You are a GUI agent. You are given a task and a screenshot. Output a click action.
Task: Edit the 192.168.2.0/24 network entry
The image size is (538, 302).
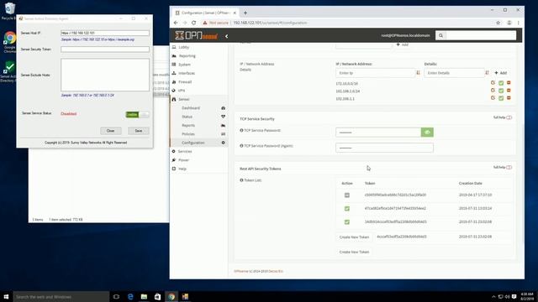pos(493,91)
